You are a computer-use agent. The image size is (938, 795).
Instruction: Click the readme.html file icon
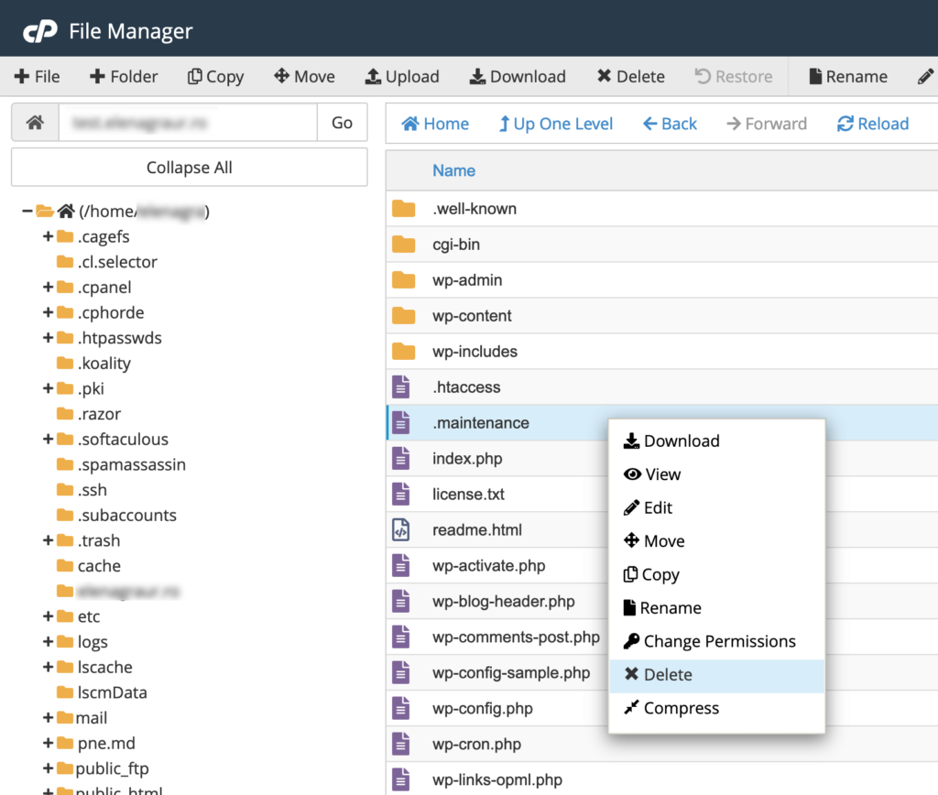[401, 530]
